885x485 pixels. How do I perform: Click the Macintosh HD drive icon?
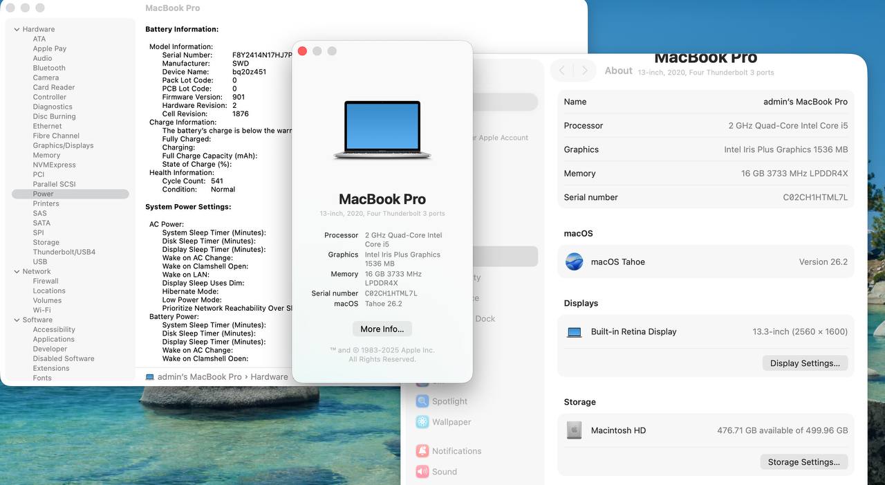(x=574, y=430)
